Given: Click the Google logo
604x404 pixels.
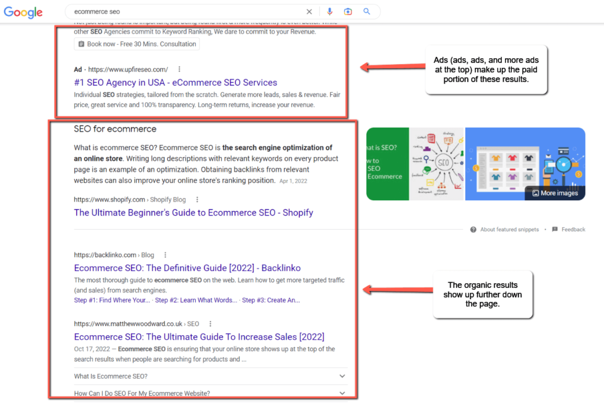Looking at the screenshot, I should [x=22, y=12].
